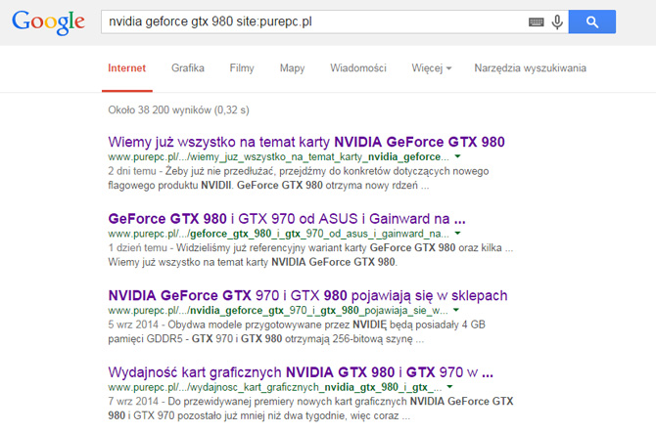656x433 pixels.
Task: Open result 'Wiemy już wszystko na temat karty'
Action: tap(306, 142)
